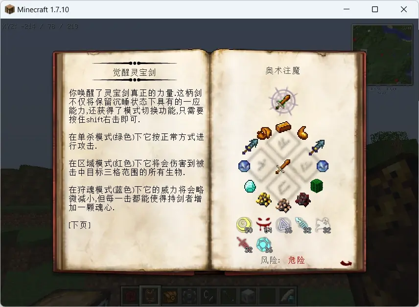The width and height of the screenshot is (419, 307).
Task: Select the highlighted second hotbar slot
Action: coord(150,296)
